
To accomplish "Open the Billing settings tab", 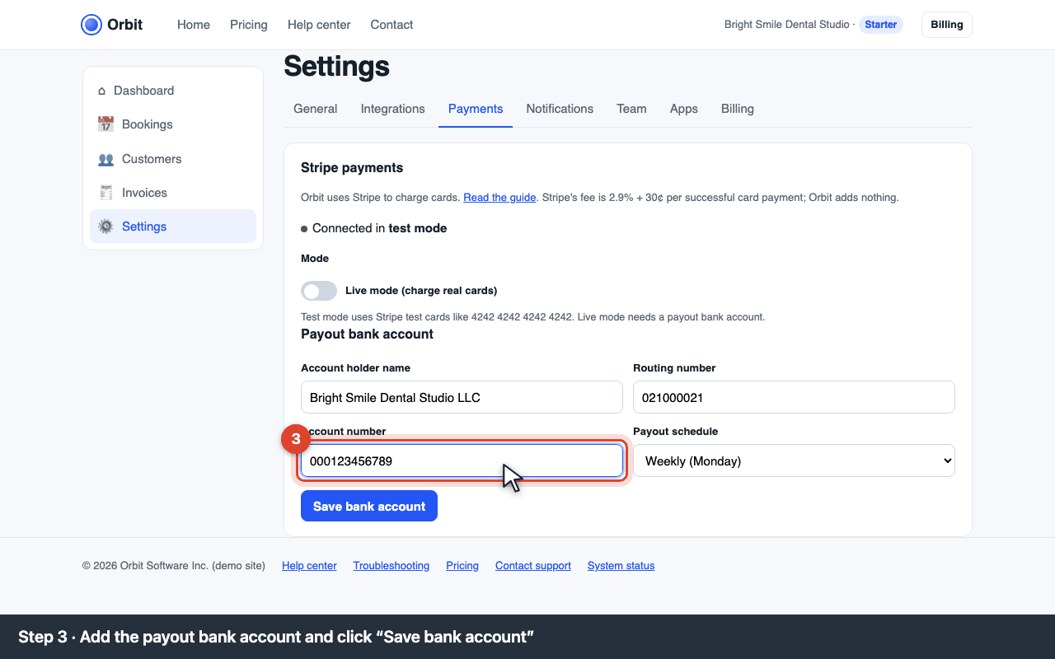I will pos(738,109).
